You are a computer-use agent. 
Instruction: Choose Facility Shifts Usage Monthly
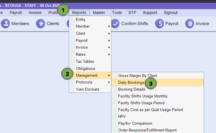pyautogui.click(x=143, y=96)
